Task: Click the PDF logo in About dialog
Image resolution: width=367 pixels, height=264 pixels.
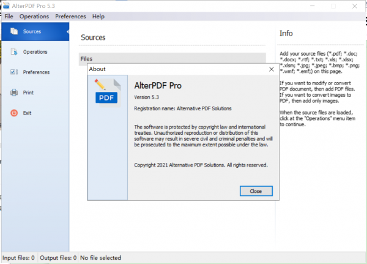Action: click(106, 91)
